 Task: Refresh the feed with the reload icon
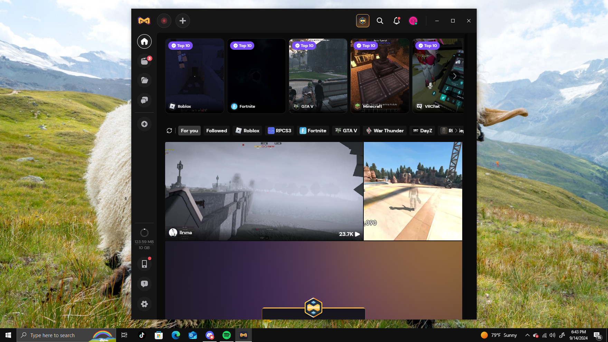pyautogui.click(x=169, y=131)
